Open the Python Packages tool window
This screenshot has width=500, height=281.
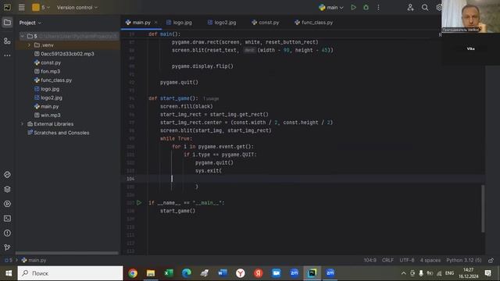coord(7,175)
